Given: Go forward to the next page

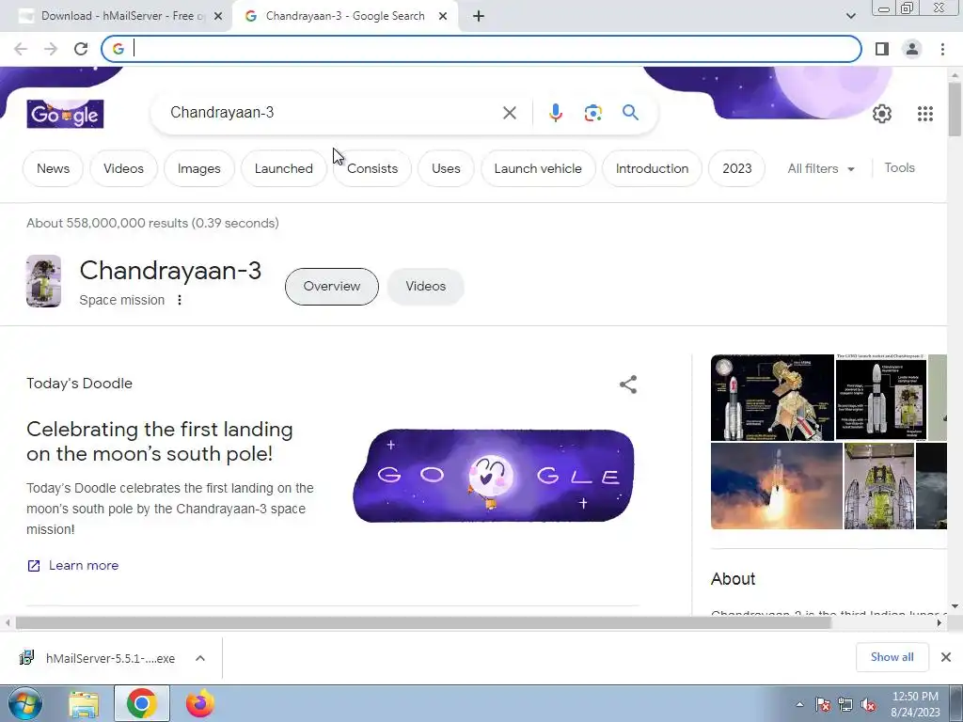Looking at the screenshot, I should click(x=51, y=49).
